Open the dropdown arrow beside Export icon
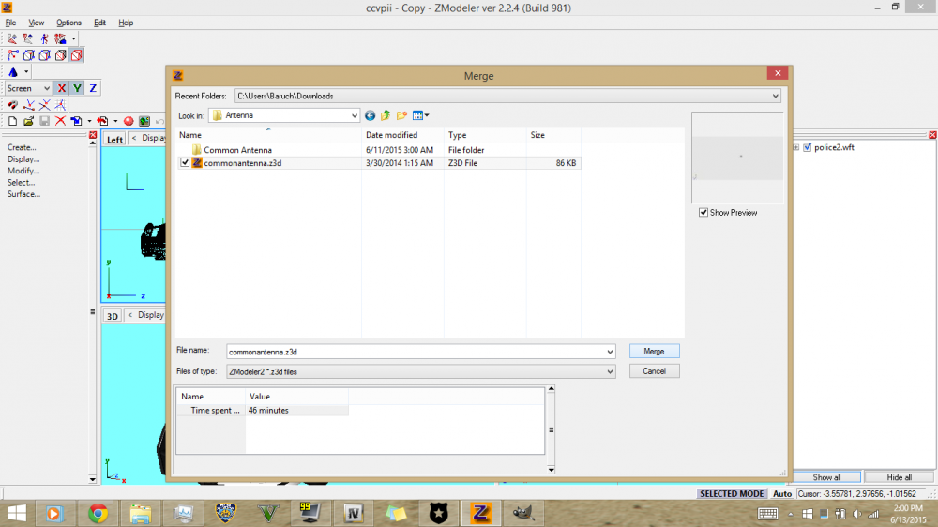The height and width of the screenshot is (527, 938). pyautogui.click(x=115, y=121)
